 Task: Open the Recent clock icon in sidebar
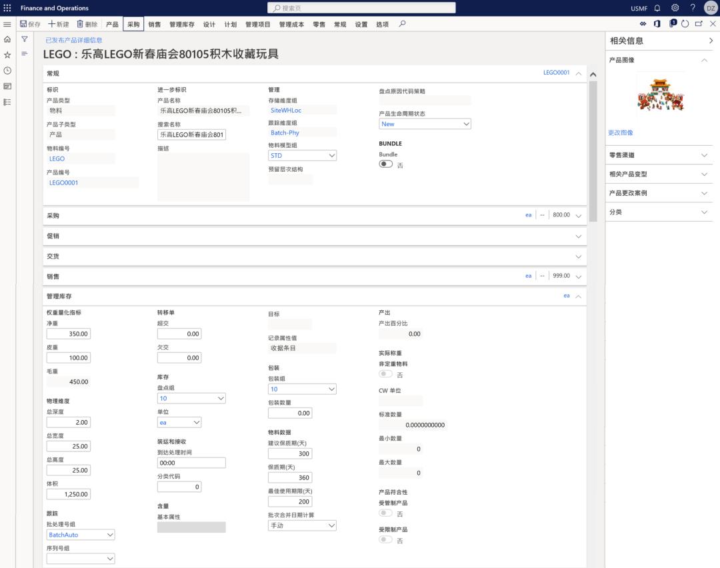pyautogui.click(x=7, y=71)
